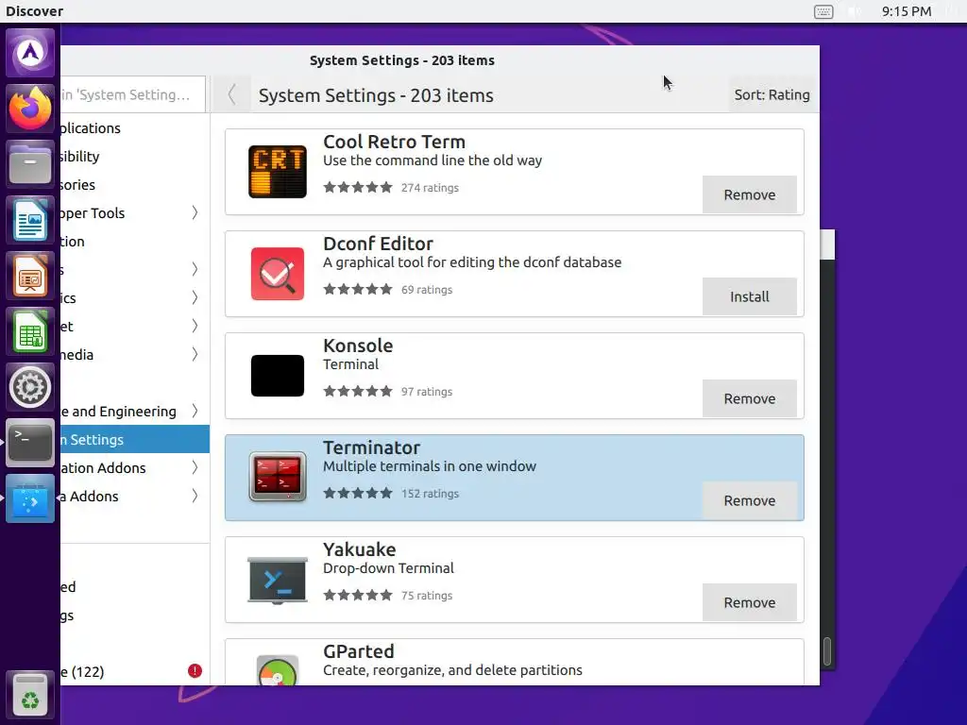The image size is (967, 725).
Task: Launch LibreOffice Writer from the dock
Action: pyautogui.click(x=30, y=220)
